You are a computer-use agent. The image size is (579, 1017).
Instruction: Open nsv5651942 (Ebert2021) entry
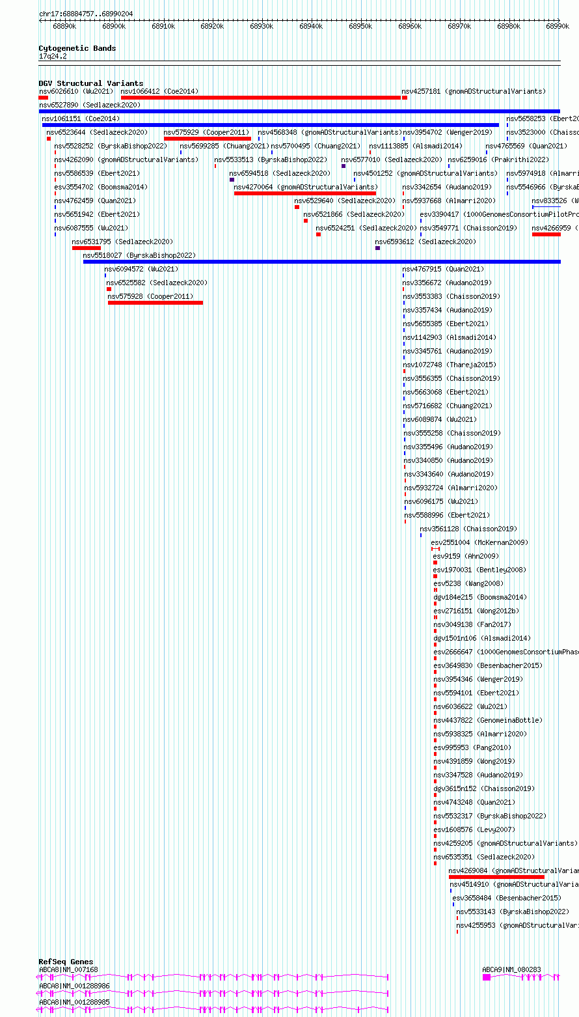coord(97,214)
